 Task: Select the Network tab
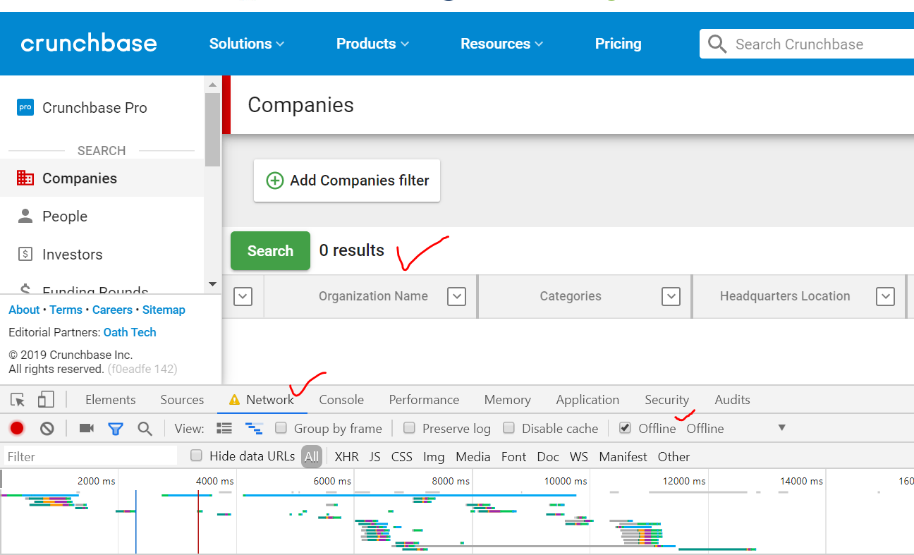pos(262,400)
